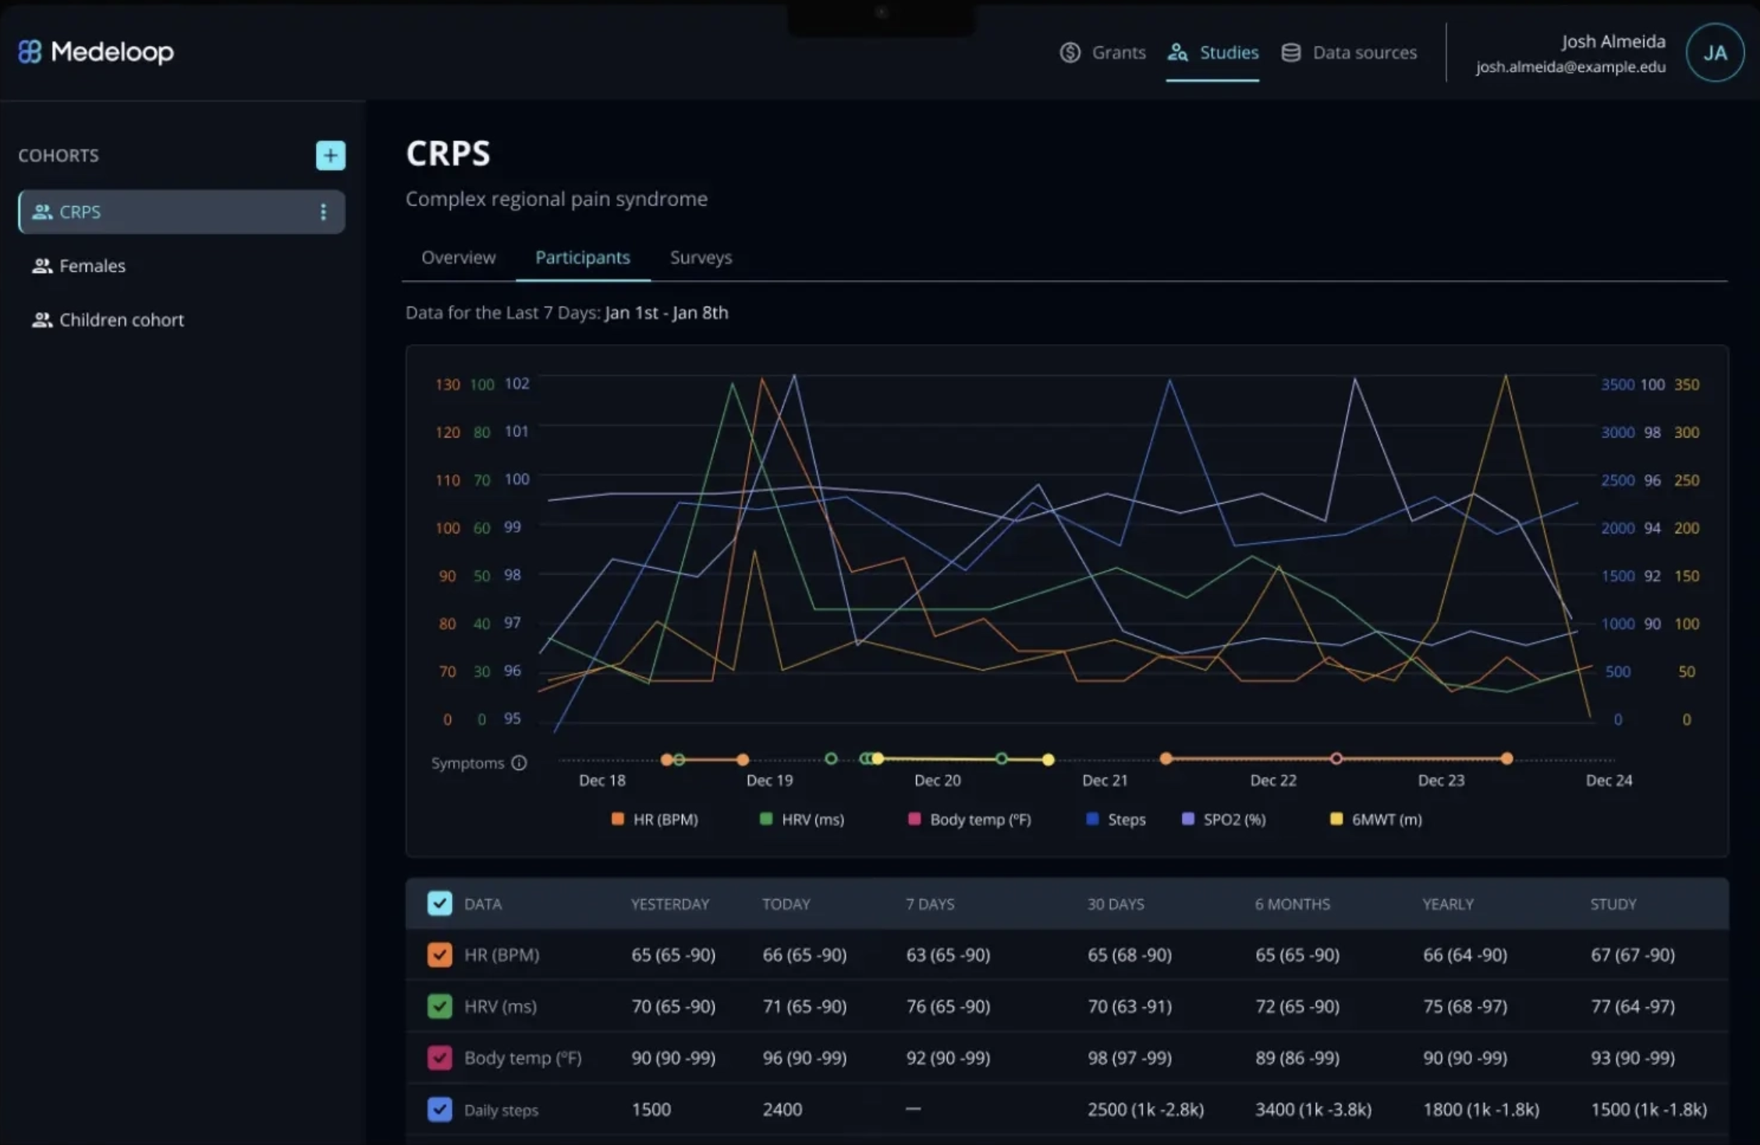1760x1145 pixels.
Task: Disable the Body temp checkbox
Action: click(x=439, y=1058)
